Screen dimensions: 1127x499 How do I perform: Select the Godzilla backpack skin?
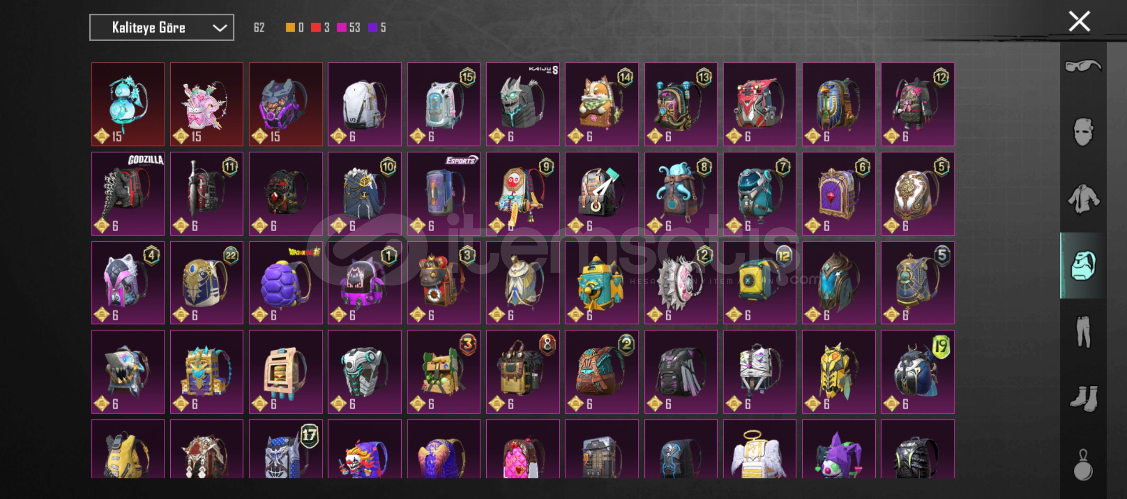click(x=128, y=194)
